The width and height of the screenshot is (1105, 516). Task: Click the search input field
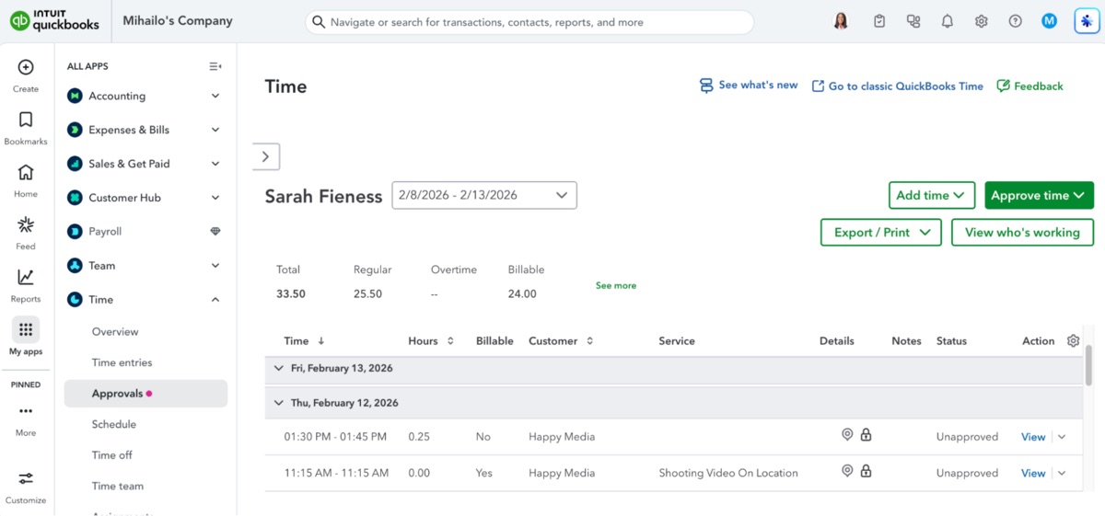[529, 22]
